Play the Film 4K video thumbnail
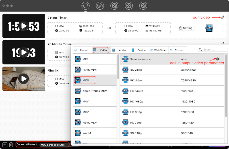The height and width of the screenshot is (149, 229). (24, 79)
